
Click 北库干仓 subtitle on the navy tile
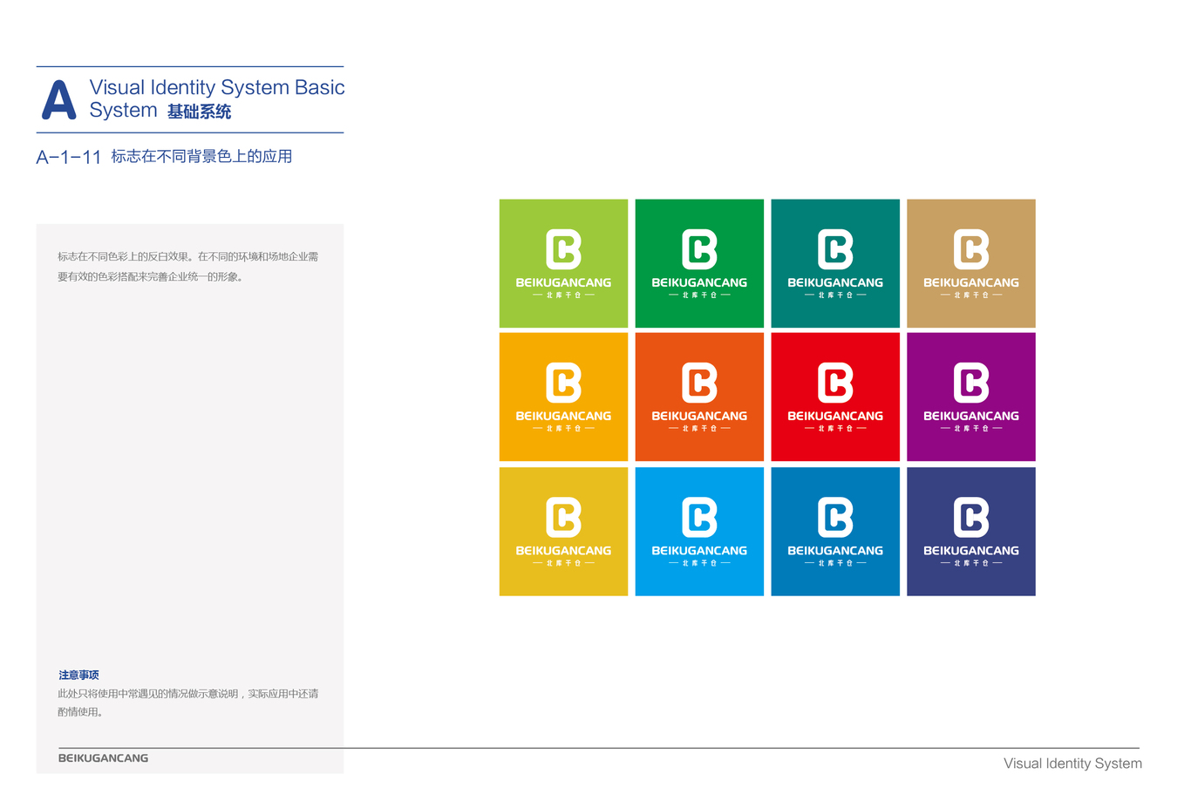971,563
